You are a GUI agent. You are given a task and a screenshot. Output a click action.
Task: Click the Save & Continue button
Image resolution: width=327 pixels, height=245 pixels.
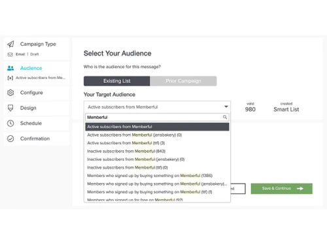[281, 189]
